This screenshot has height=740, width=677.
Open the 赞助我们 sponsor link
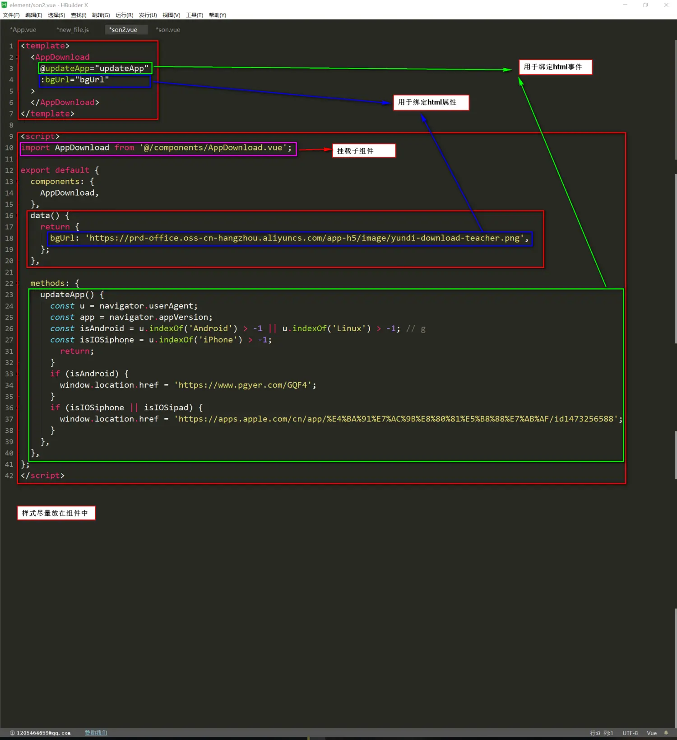point(96,733)
